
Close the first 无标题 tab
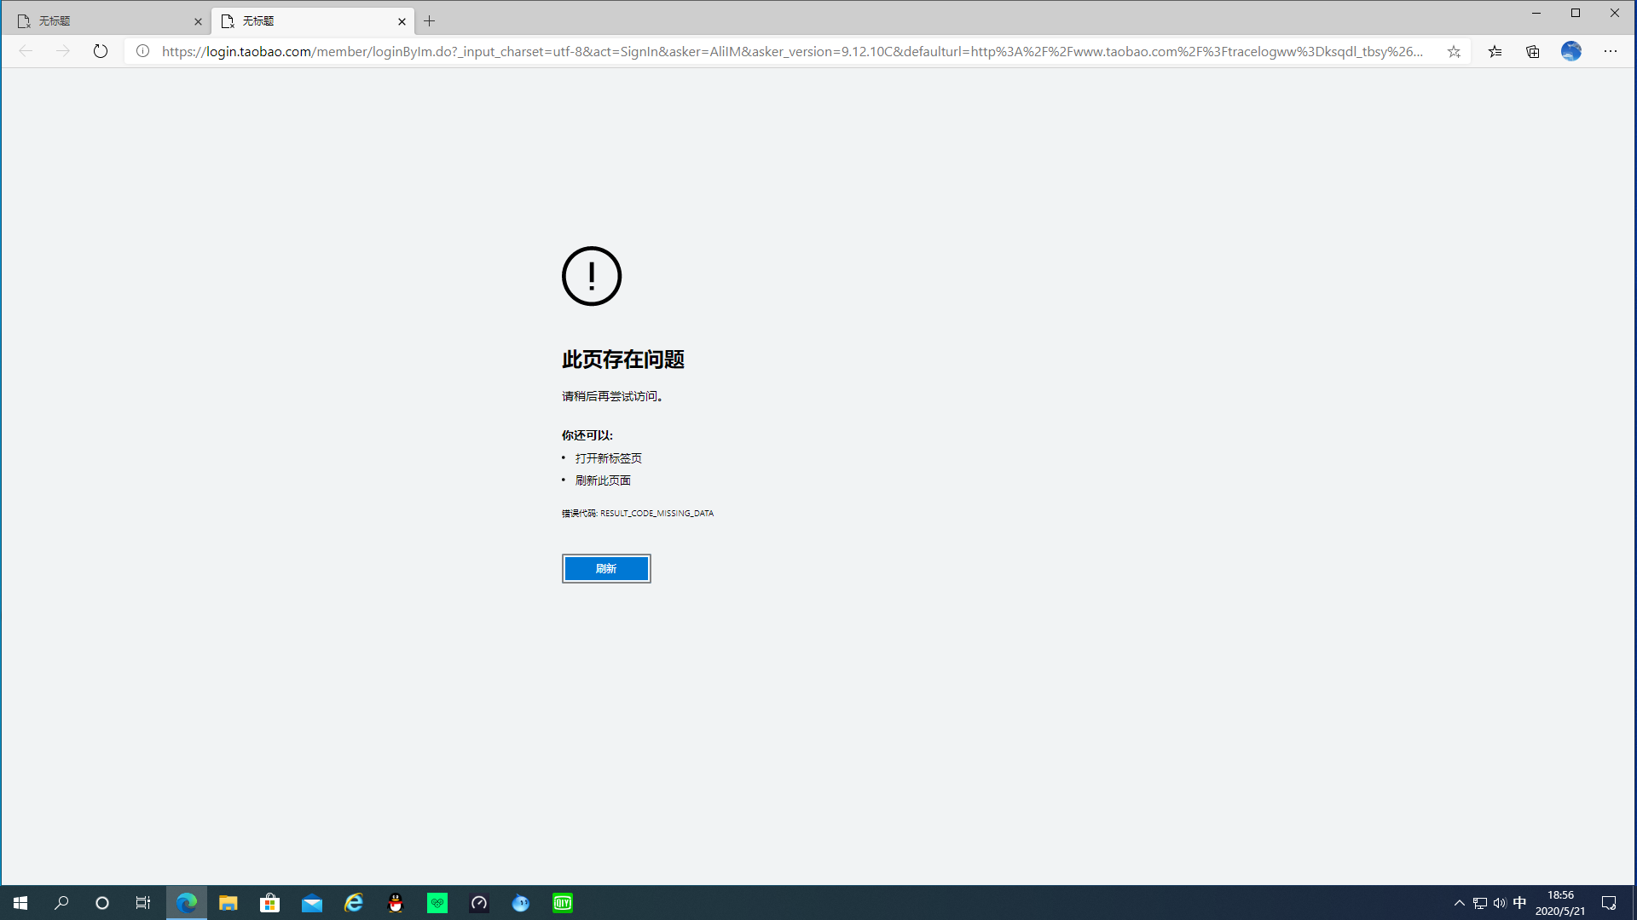pyautogui.click(x=198, y=21)
